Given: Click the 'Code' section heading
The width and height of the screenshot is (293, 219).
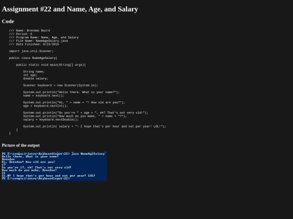Looking at the screenshot, I should pos(8,22).
